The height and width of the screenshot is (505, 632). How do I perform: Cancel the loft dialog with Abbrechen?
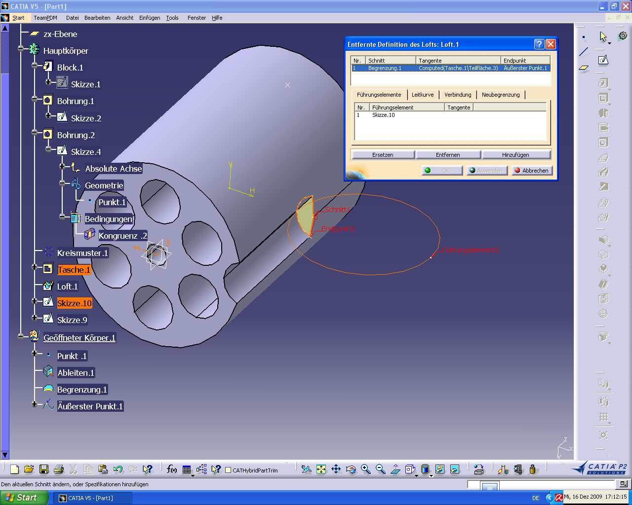[x=532, y=171]
